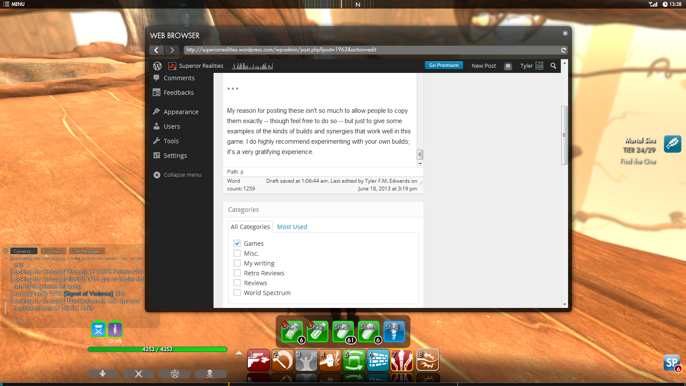Enable the World Spectrum category checkbox
This screenshot has height=386, width=686.
(x=237, y=293)
